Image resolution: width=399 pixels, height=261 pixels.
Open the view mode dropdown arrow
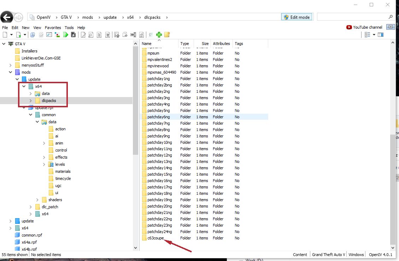pyautogui.click(x=373, y=35)
